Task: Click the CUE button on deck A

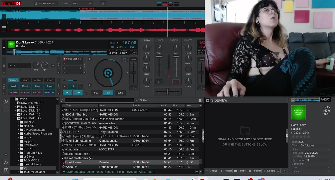Action: pyautogui.click(x=96, y=93)
